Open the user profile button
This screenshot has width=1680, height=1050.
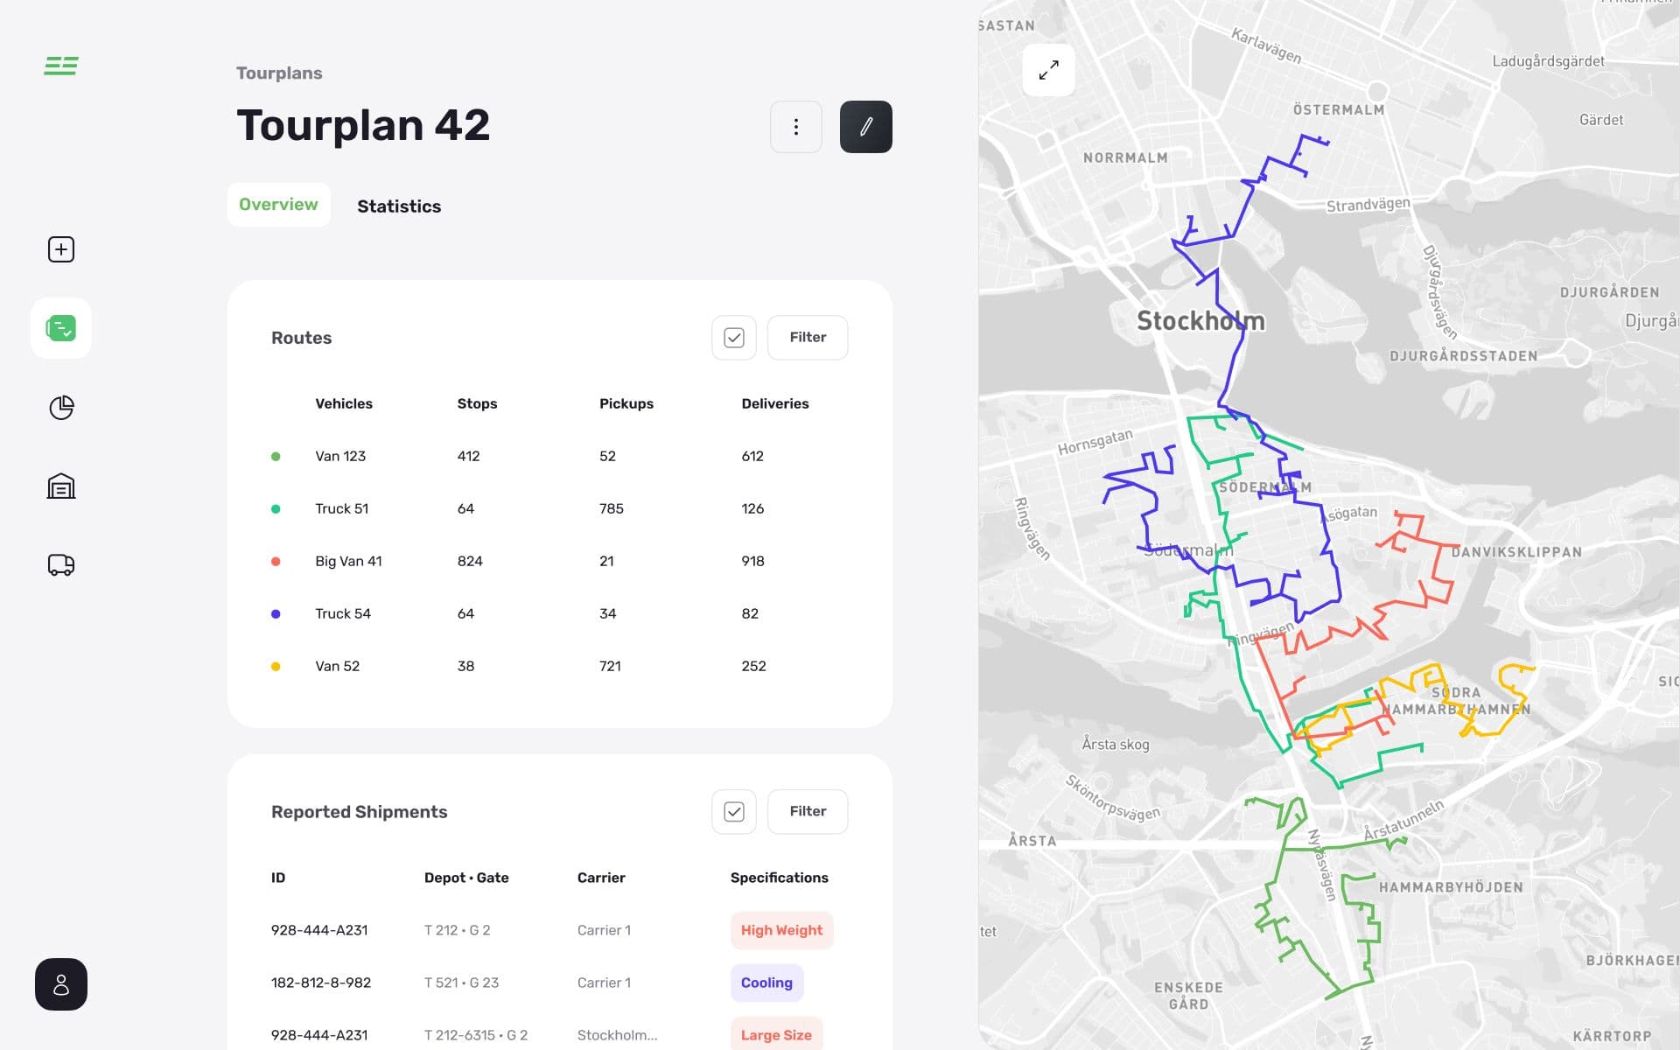[61, 984]
